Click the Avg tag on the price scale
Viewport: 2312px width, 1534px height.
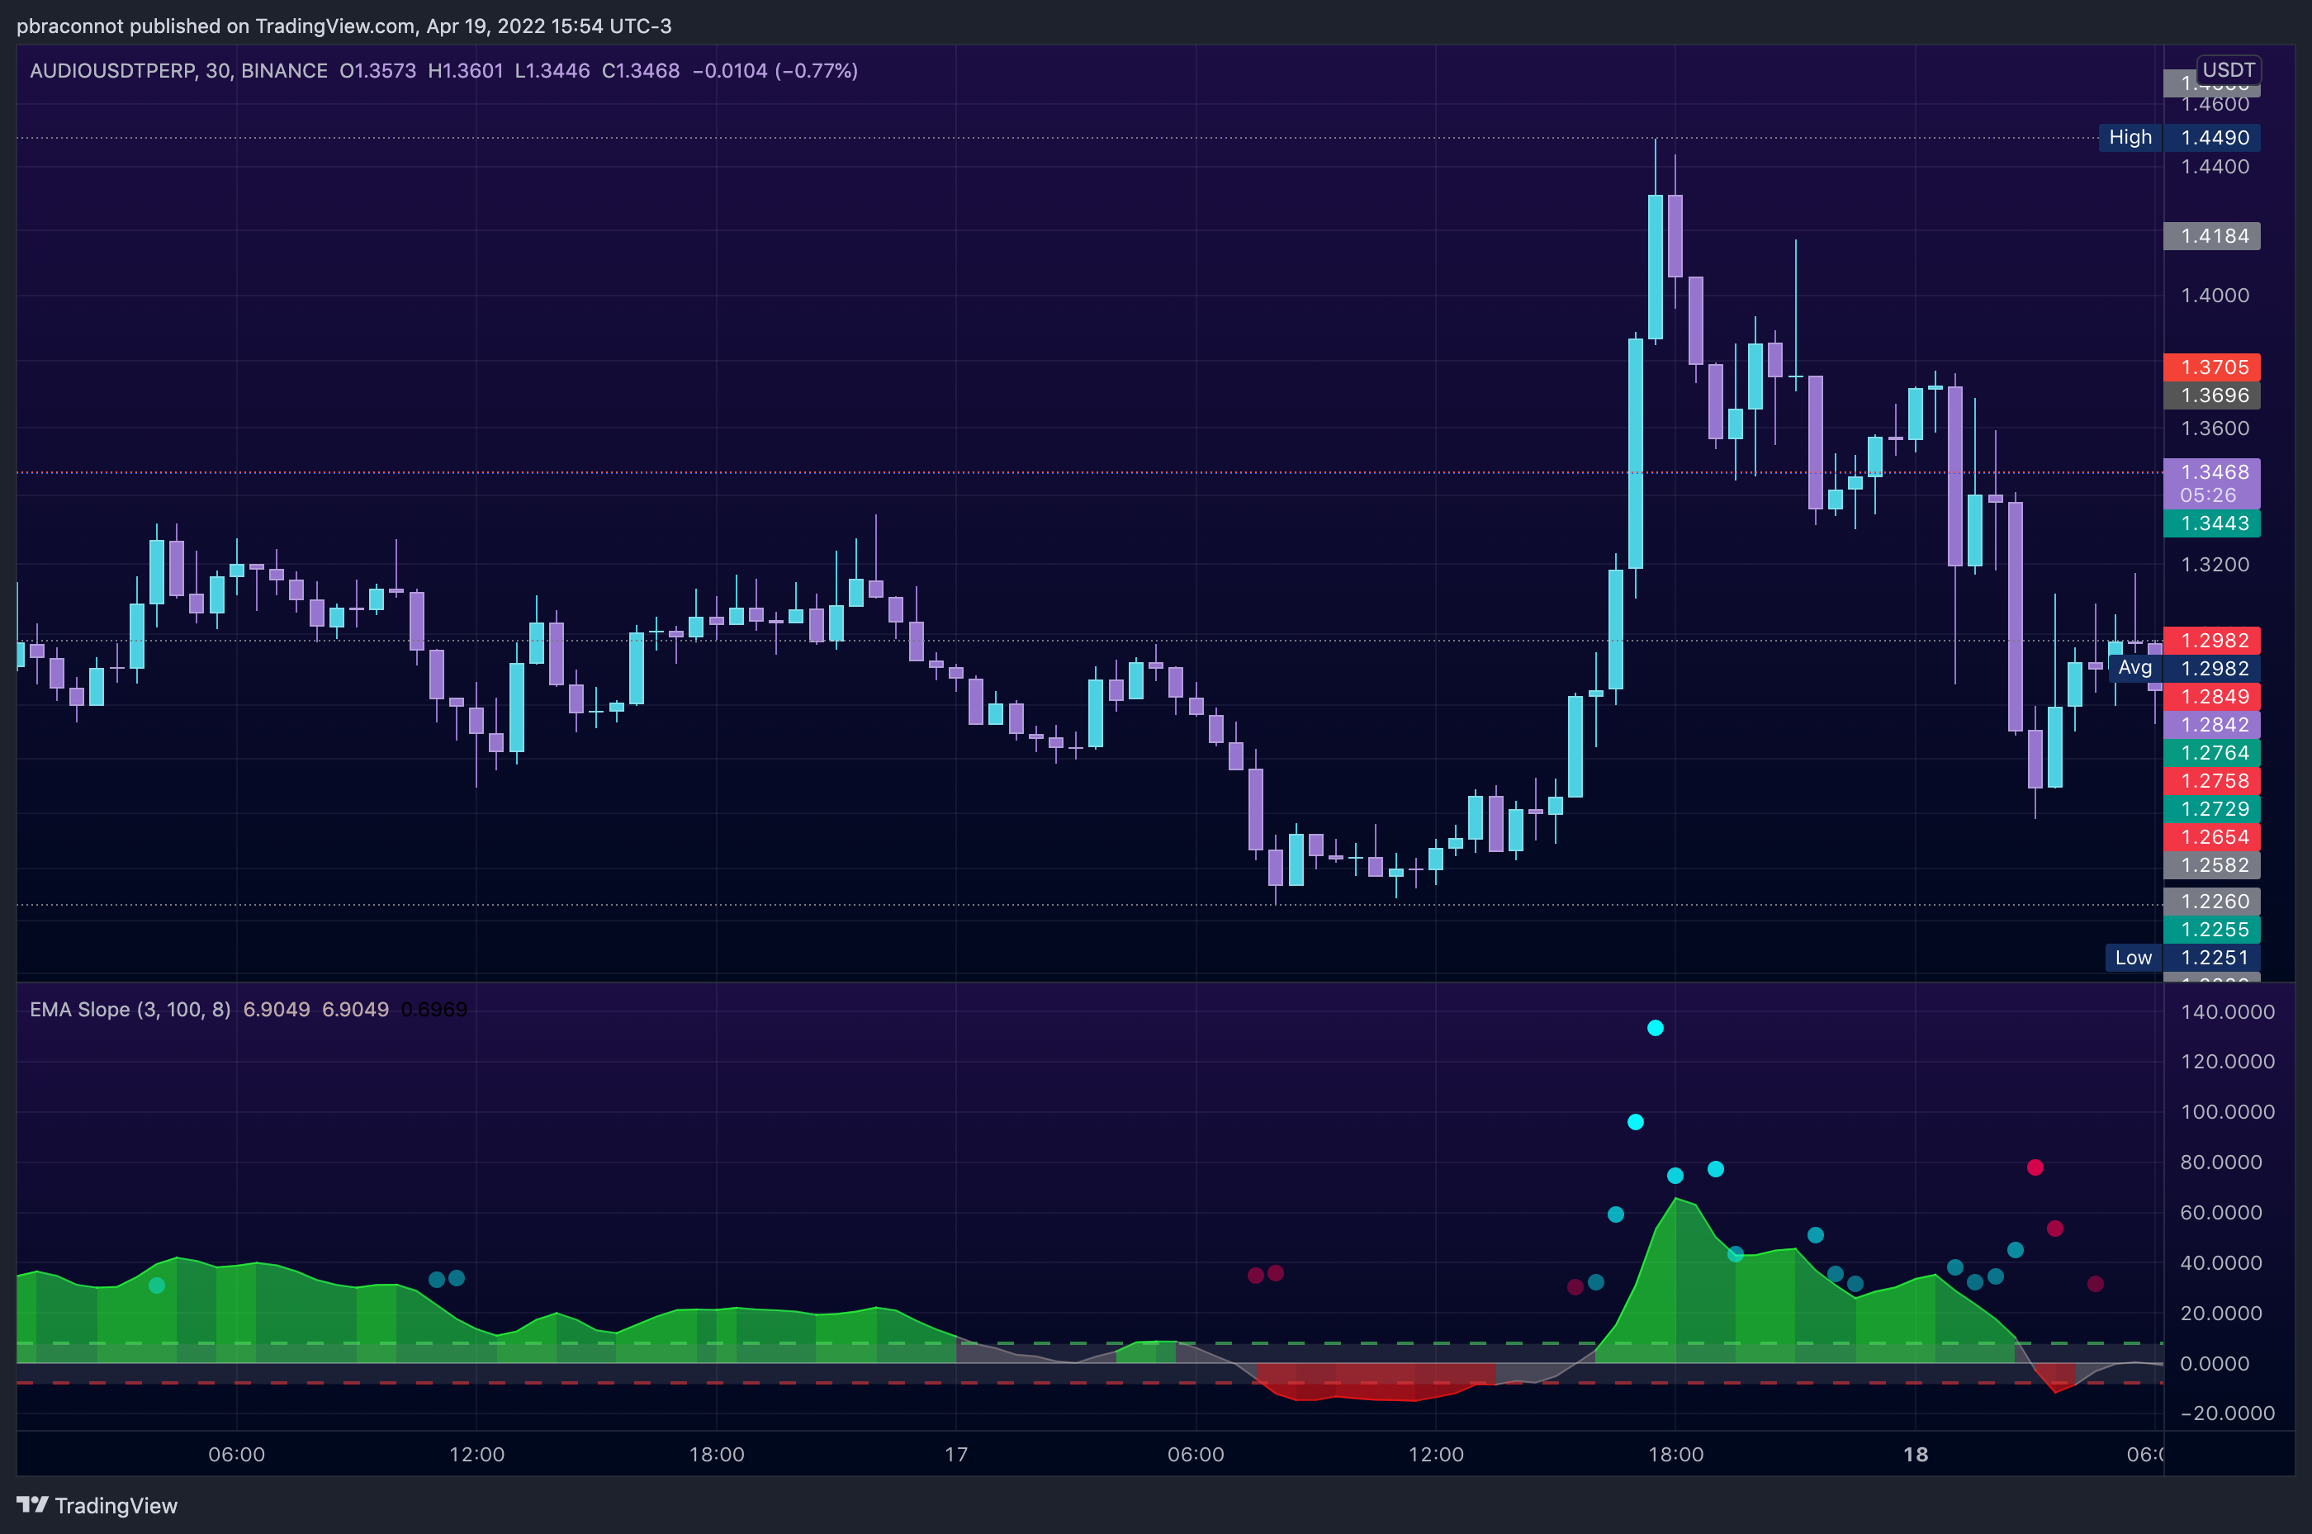[2135, 667]
